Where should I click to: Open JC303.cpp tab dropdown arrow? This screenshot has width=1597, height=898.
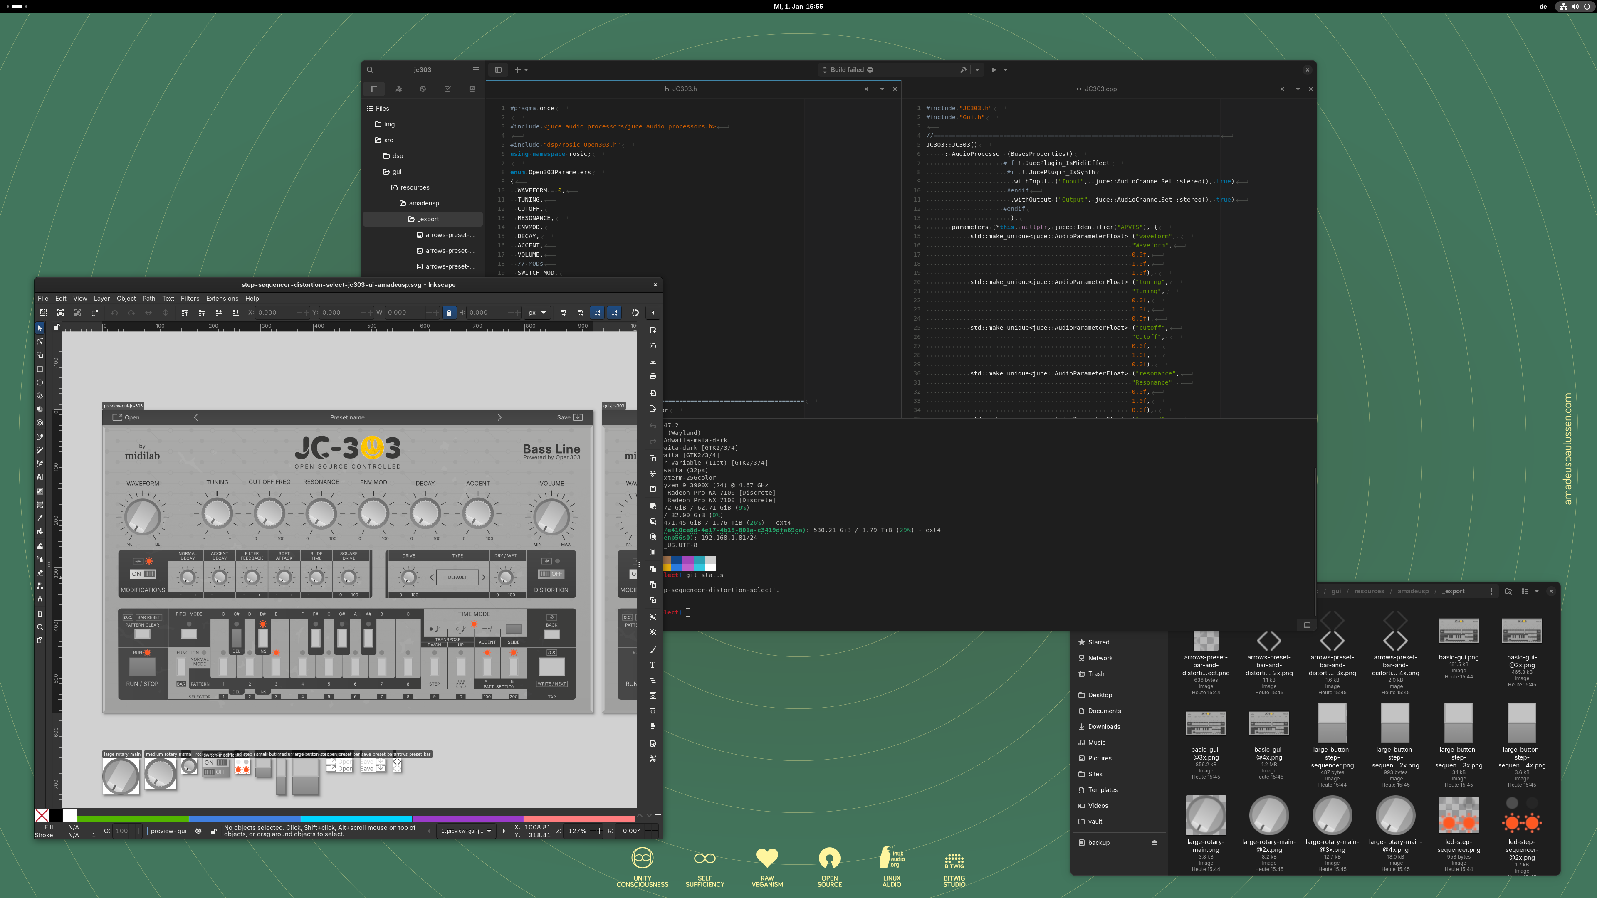[1298, 89]
